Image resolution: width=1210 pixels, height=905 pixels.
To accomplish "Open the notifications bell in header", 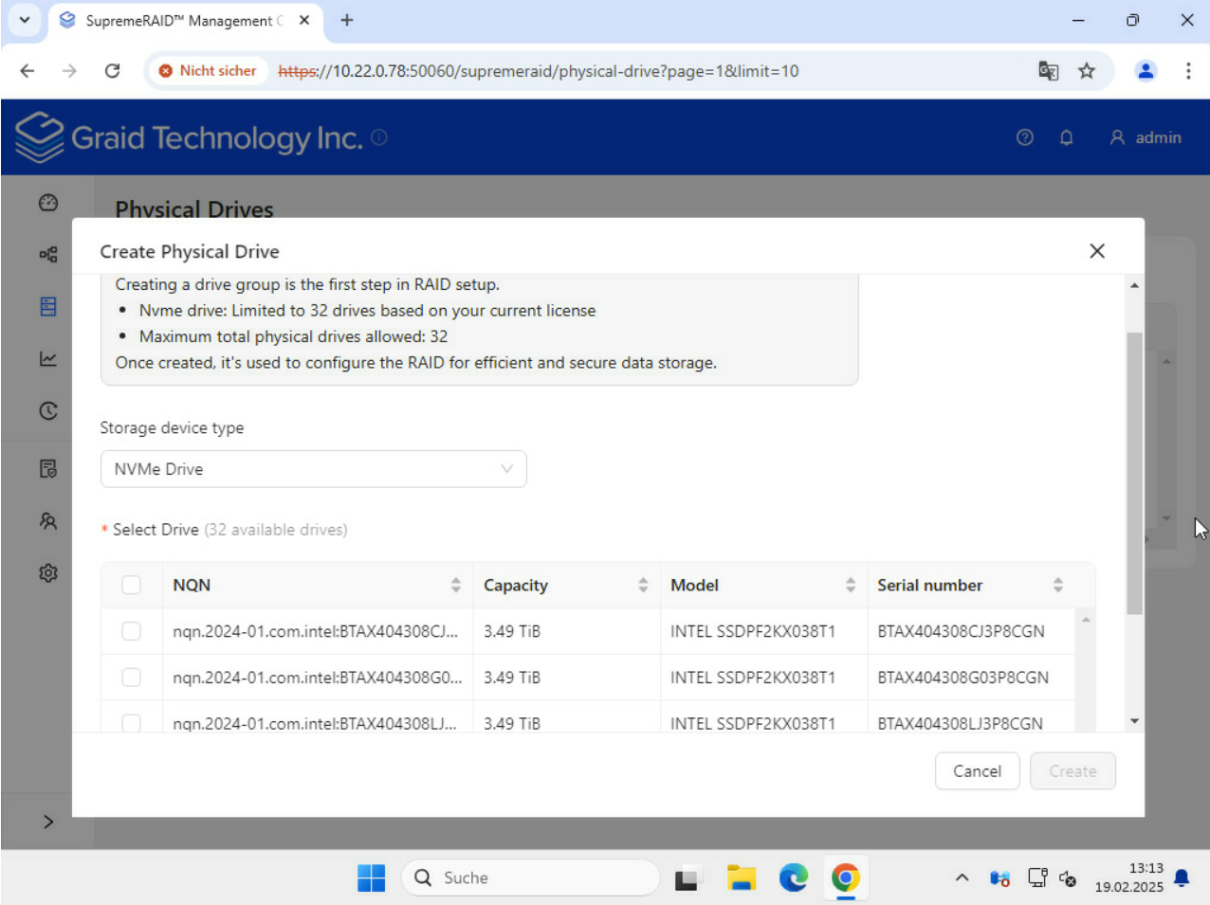I will tap(1066, 137).
